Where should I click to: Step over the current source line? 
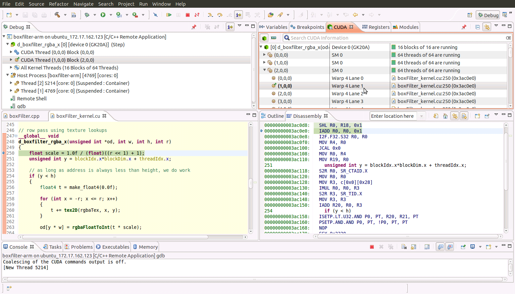click(x=219, y=15)
